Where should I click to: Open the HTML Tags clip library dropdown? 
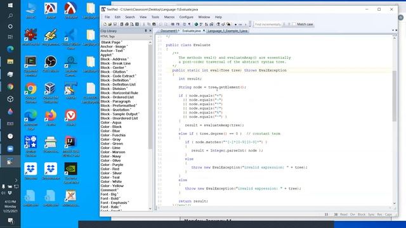point(150,37)
